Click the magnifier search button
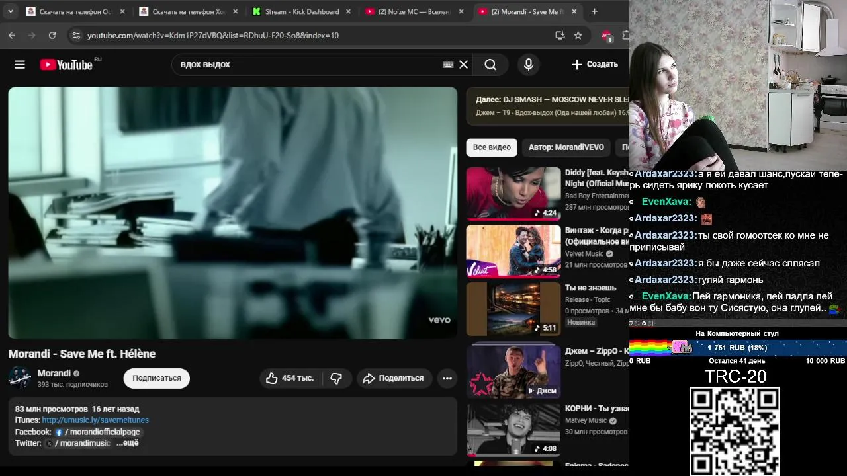 coord(490,64)
